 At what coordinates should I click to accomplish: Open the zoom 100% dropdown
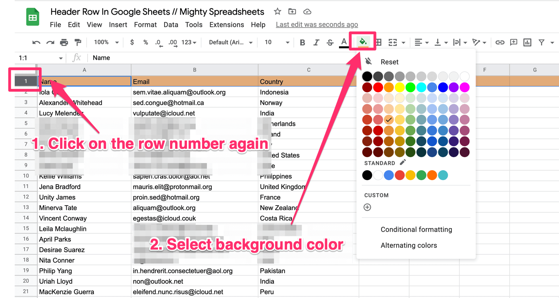click(106, 42)
